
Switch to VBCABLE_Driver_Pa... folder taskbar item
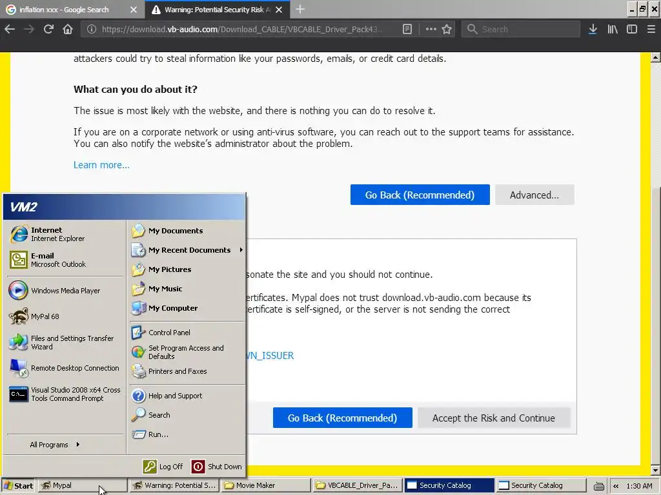pyautogui.click(x=358, y=485)
